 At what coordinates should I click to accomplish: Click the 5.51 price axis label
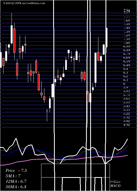127,102
